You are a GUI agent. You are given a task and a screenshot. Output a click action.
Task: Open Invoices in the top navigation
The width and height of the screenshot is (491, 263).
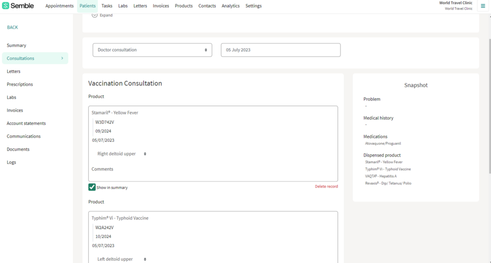click(161, 6)
